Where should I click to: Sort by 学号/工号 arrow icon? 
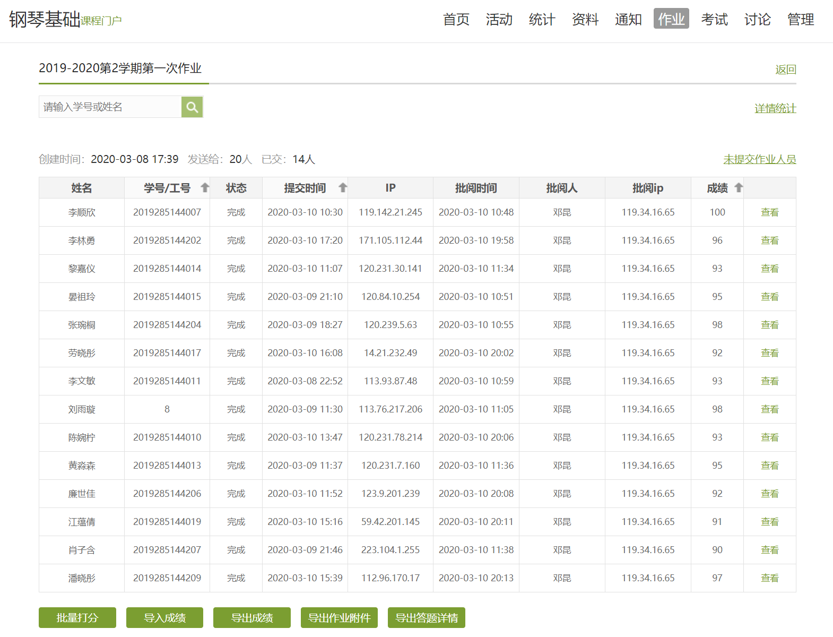click(205, 187)
